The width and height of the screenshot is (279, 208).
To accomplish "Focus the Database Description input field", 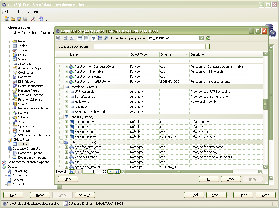I will 150,47.
